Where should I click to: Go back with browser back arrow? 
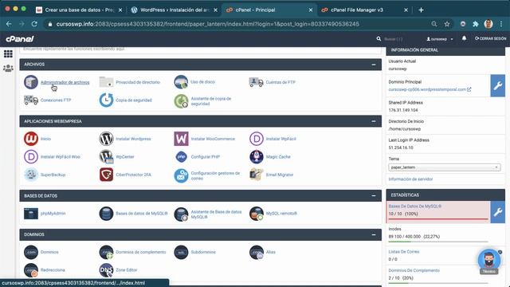click(9, 24)
